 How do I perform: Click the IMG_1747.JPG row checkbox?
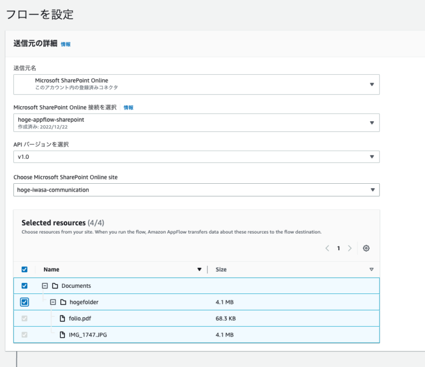tap(24, 335)
